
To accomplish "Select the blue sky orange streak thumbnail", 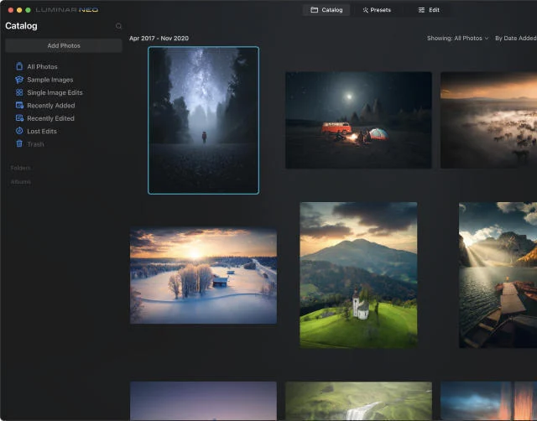I will 488,401.
